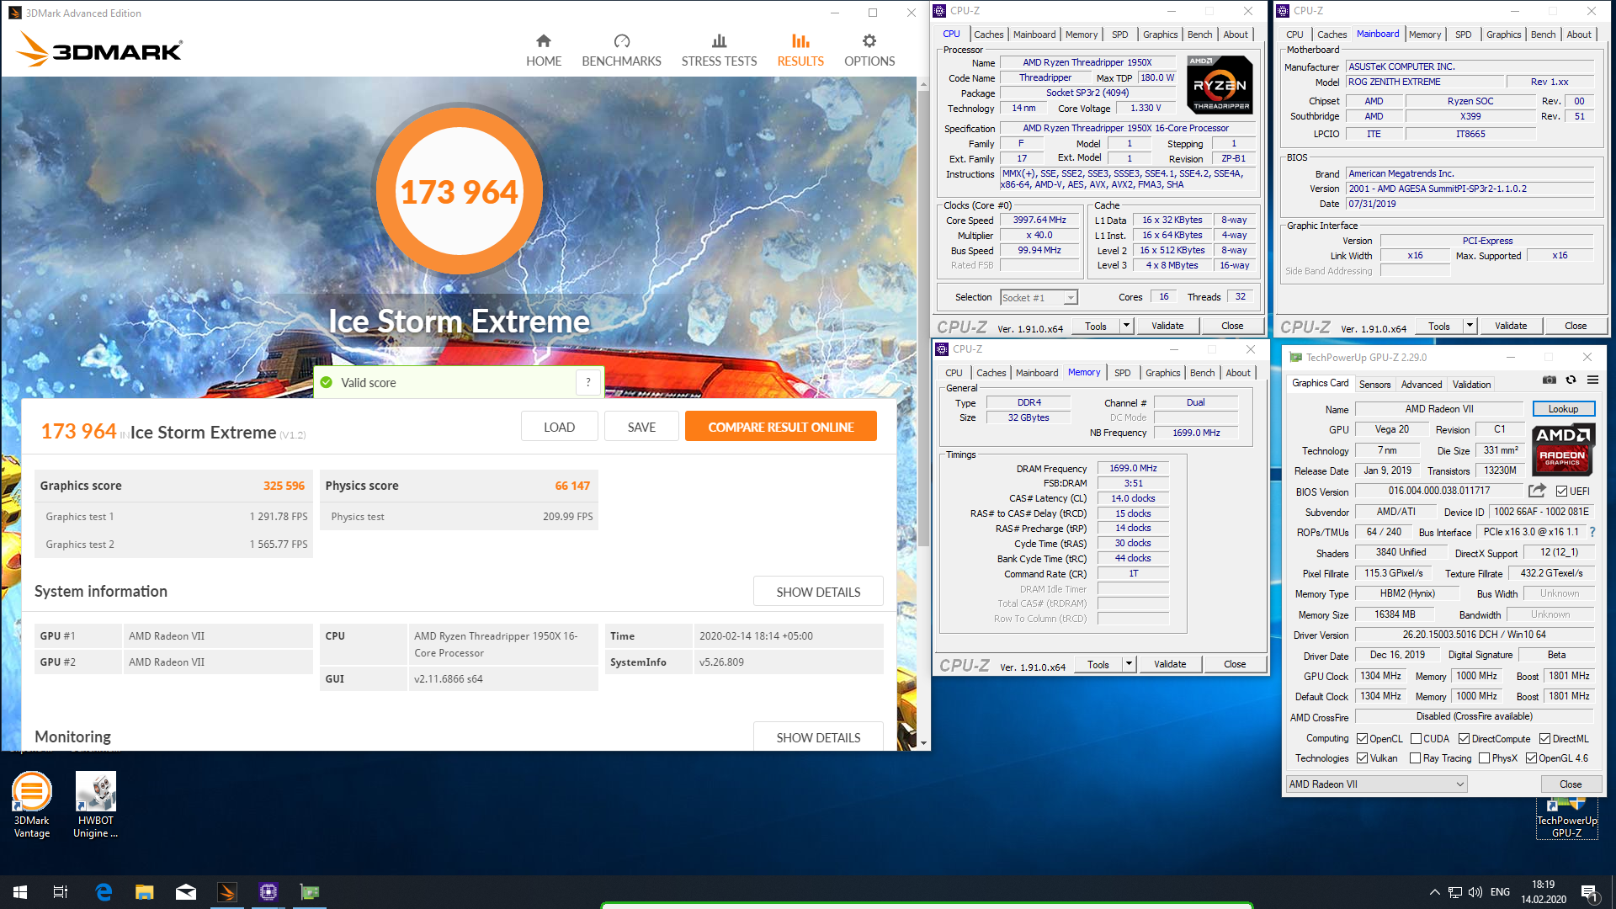This screenshot has width=1616, height=909.
Task: Click the Lookup button in GPU-Z
Action: pos(1563,409)
